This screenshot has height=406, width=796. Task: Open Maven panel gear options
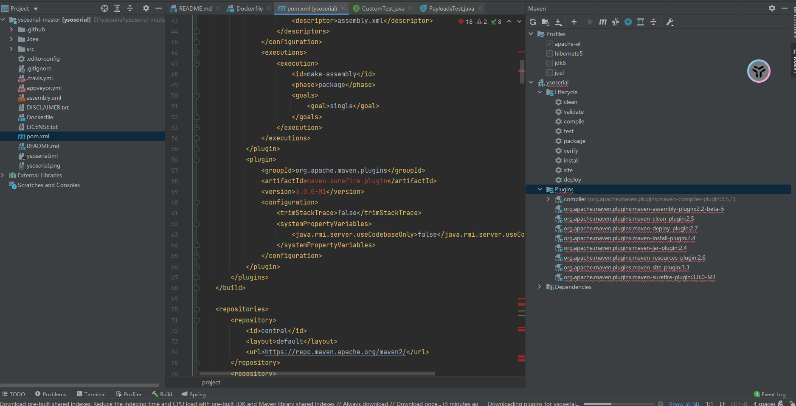pyautogui.click(x=772, y=8)
